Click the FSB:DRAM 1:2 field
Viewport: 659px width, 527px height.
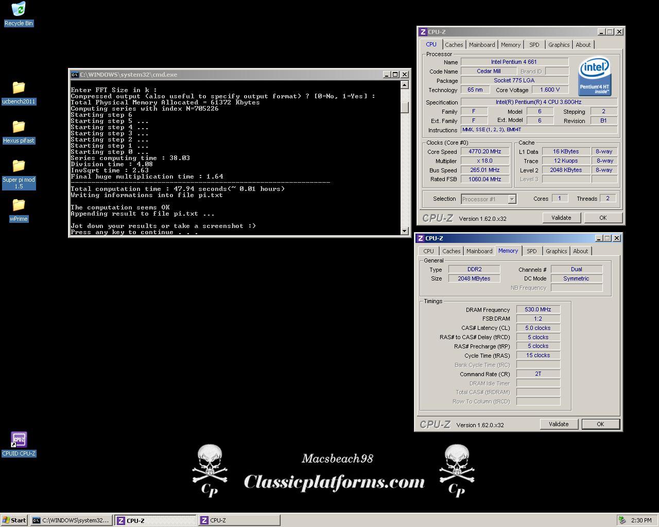click(x=538, y=319)
